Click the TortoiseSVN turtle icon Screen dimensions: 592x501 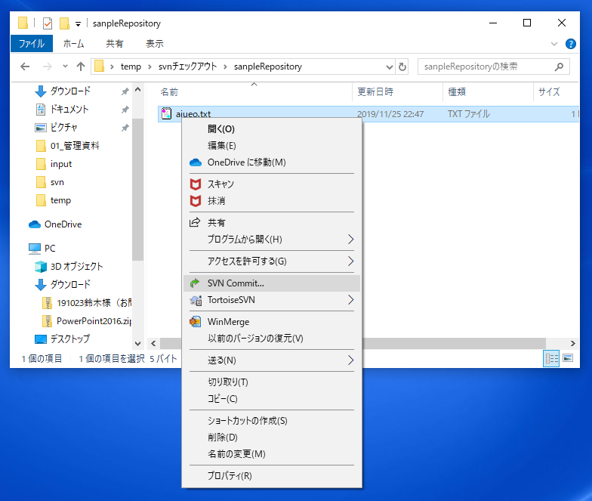point(195,300)
